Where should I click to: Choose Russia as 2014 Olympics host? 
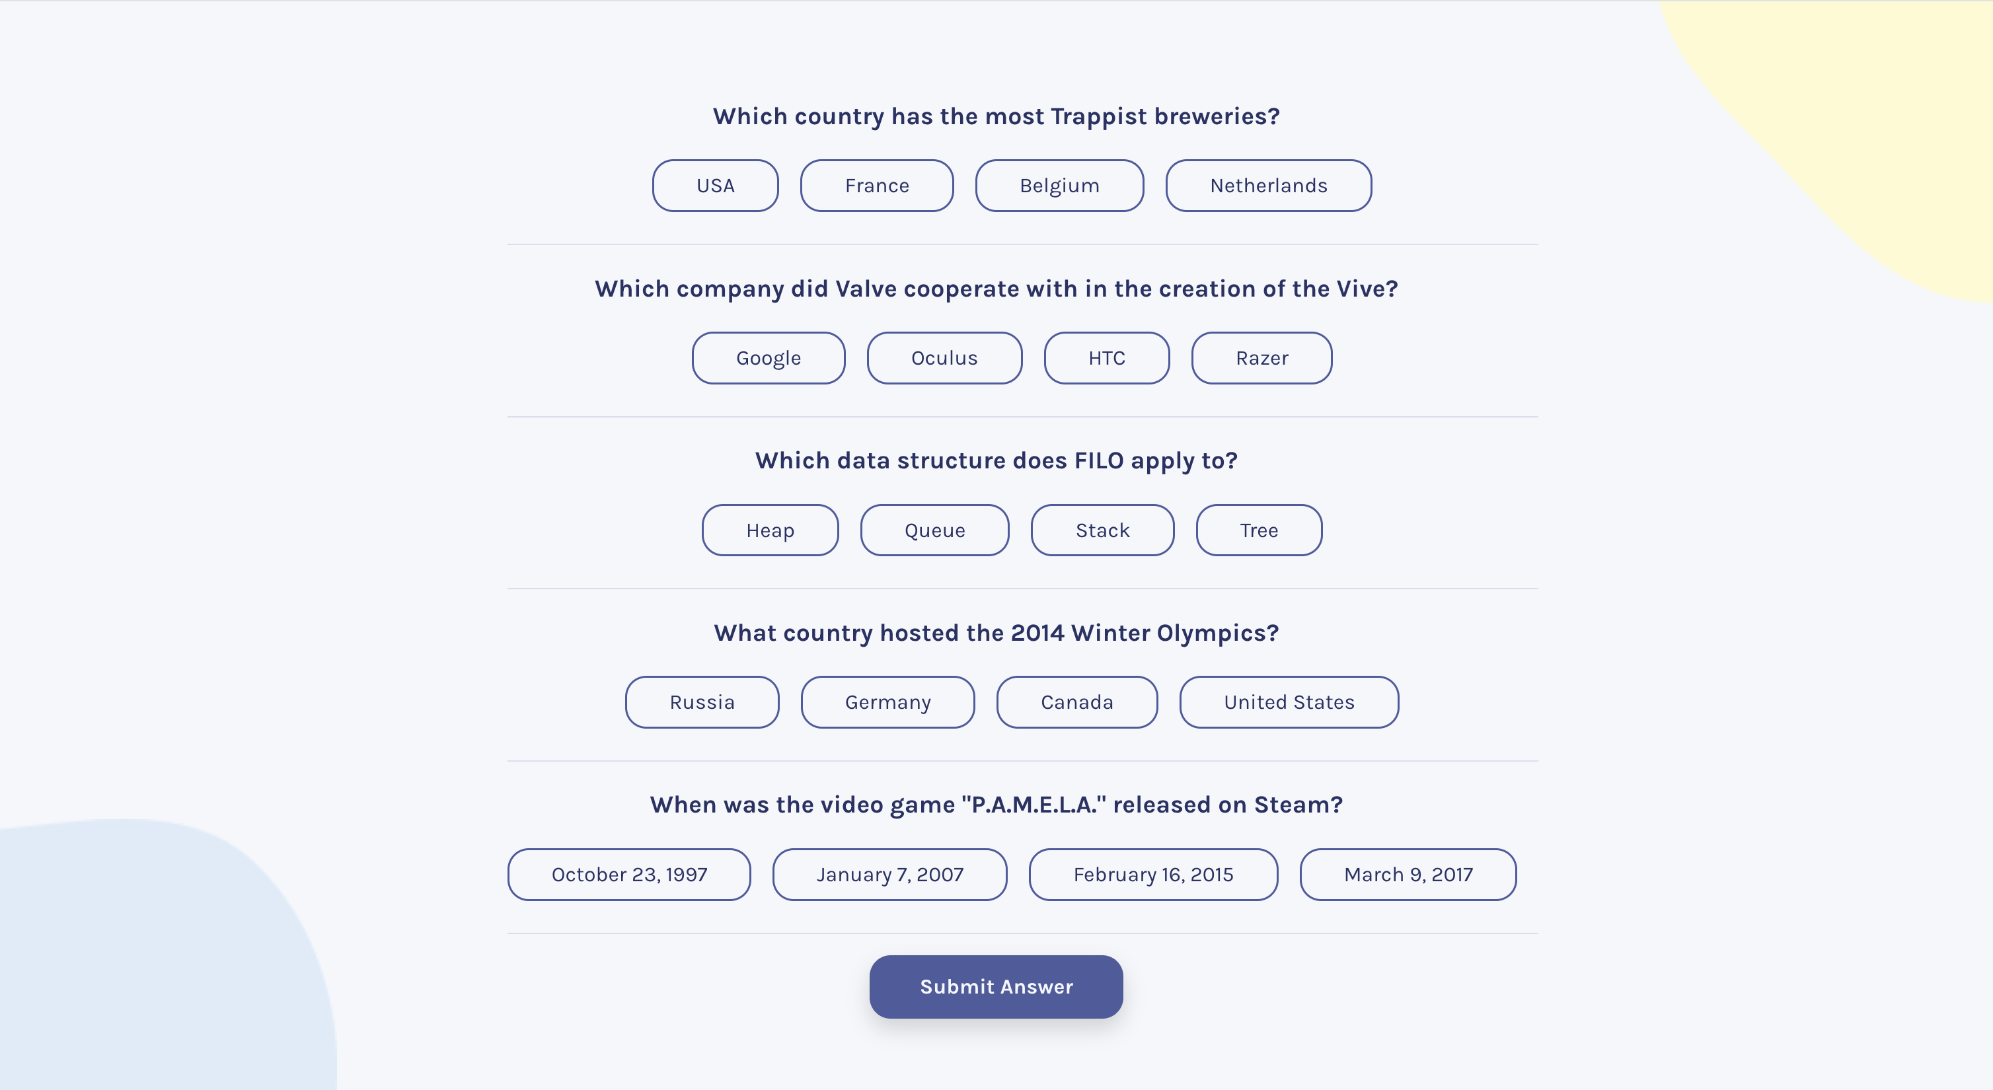pos(702,702)
